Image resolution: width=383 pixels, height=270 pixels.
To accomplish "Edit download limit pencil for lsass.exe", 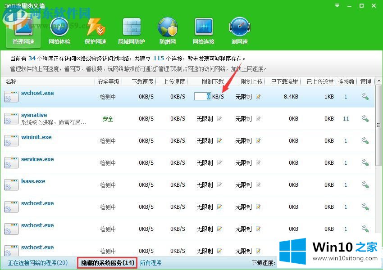I will point(219,185).
